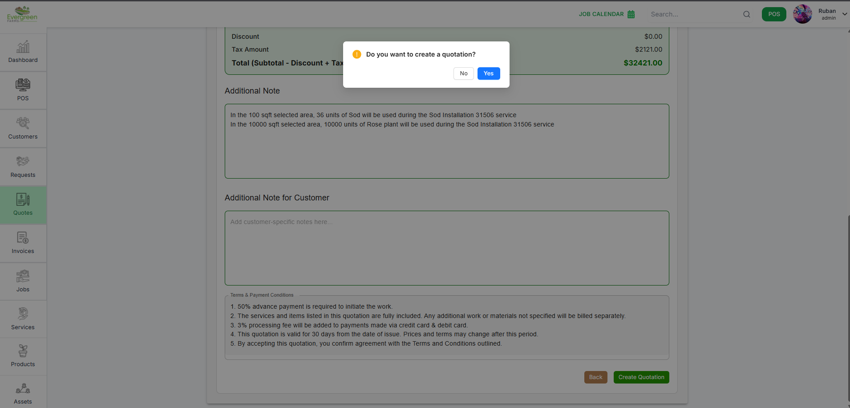Screen dimensions: 850x408
Task: Click the "valid for 30 days" term line
Action: (384, 334)
